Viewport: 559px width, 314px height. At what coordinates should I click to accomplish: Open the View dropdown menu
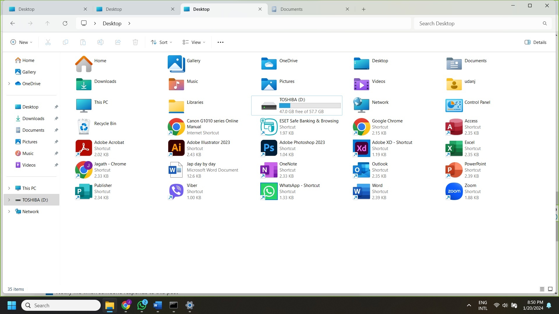pyautogui.click(x=194, y=42)
